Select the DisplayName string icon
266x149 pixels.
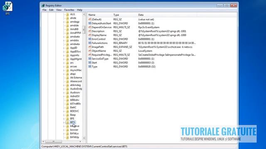90,35
